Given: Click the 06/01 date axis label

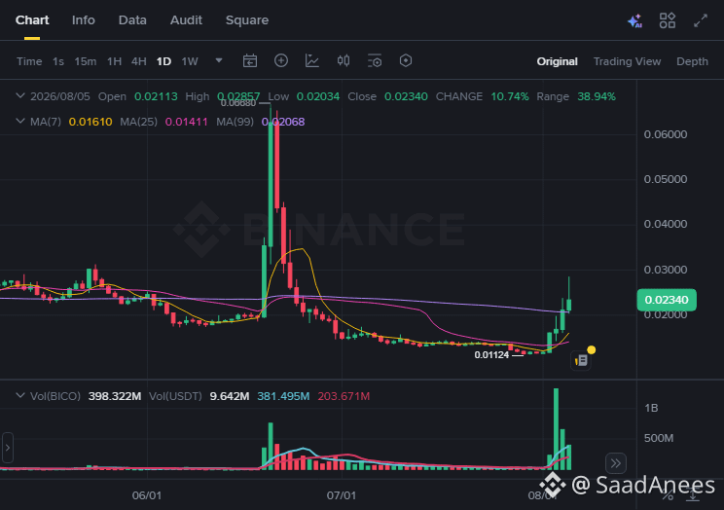Looking at the screenshot, I should click(x=147, y=495).
